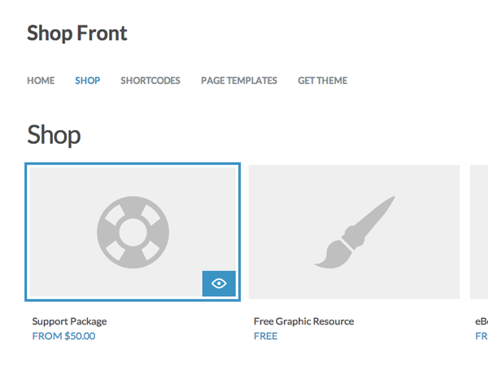The image size is (488, 366).
Task: Open the PAGE TEMPLATES menu item
Action: click(x=239, y=81)
